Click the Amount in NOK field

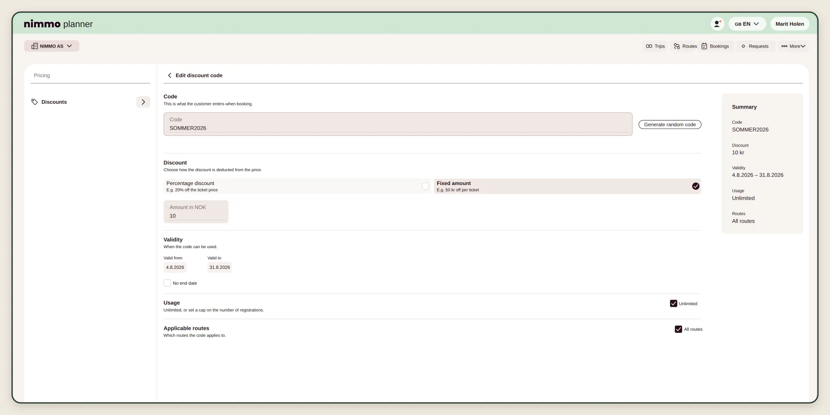point(196,212)
